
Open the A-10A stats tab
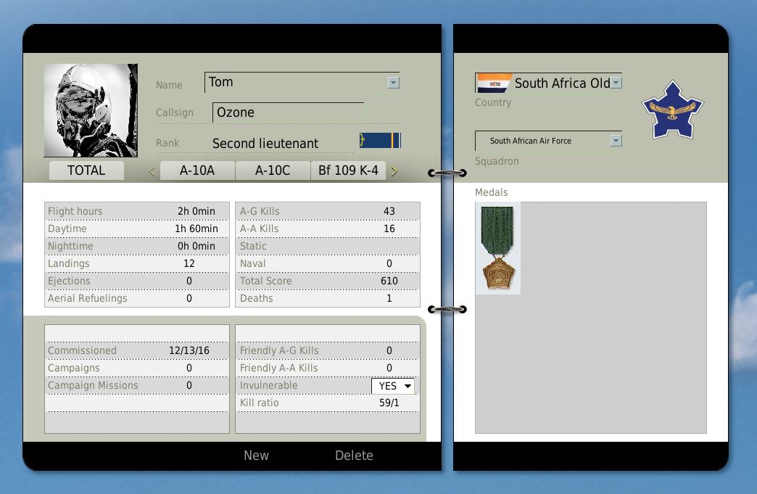coord(197,171)
